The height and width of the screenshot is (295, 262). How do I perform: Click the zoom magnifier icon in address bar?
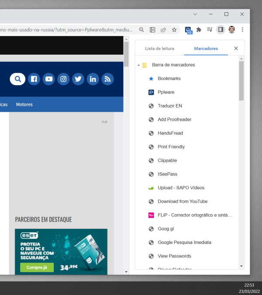141,30
